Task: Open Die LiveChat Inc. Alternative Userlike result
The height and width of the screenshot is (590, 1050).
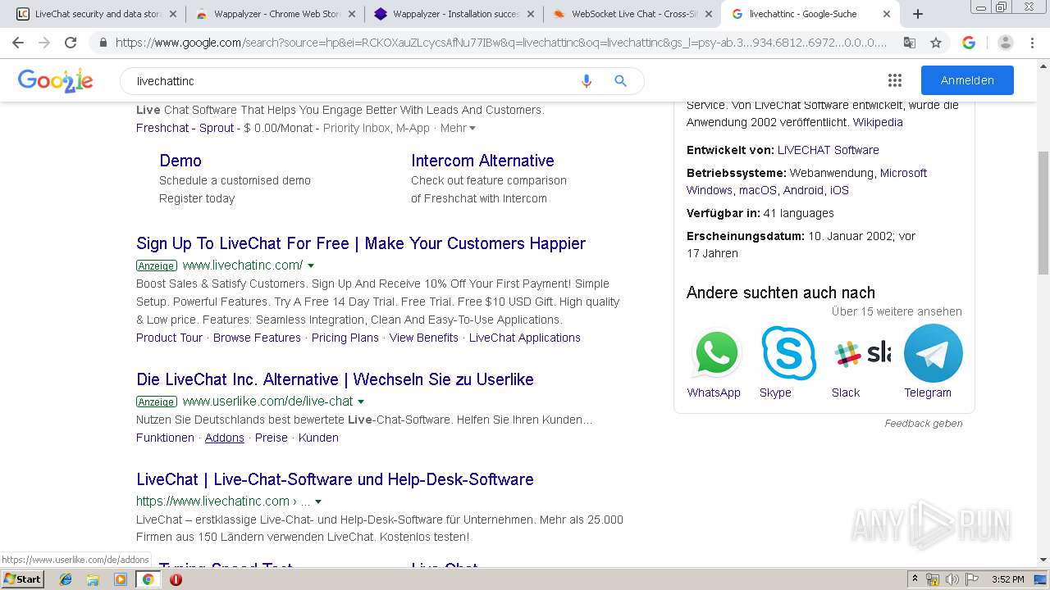Action: 335,379
